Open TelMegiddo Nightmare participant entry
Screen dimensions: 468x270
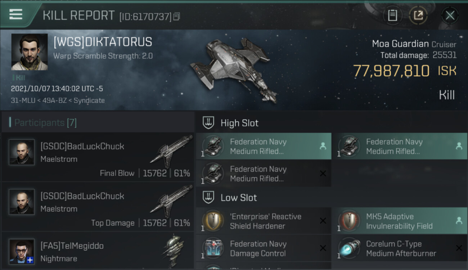click(98, 252)
